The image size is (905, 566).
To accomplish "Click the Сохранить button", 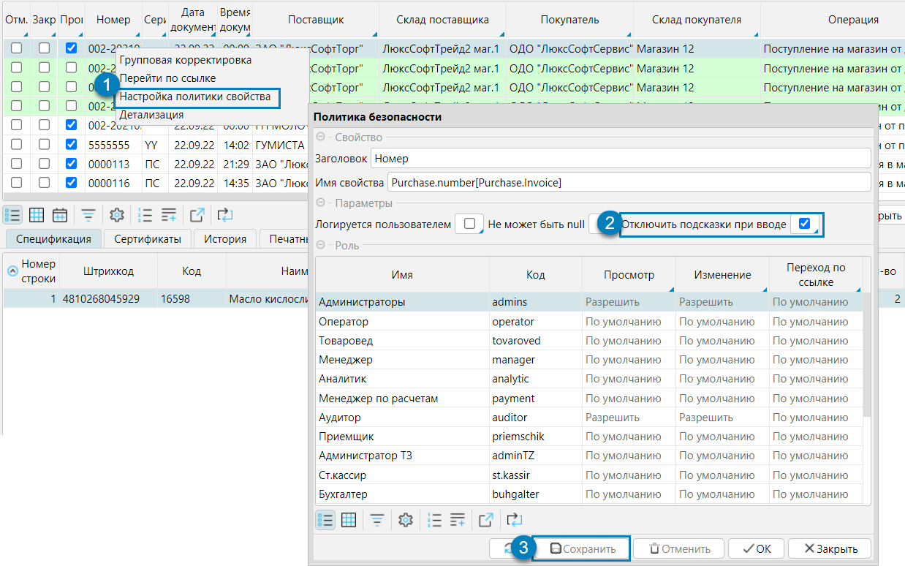I will click(x=582, y=548).
